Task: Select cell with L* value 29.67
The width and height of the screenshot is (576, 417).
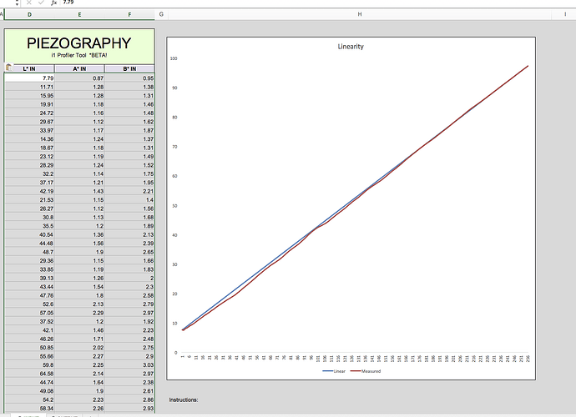Action: (x=29, y=122)
